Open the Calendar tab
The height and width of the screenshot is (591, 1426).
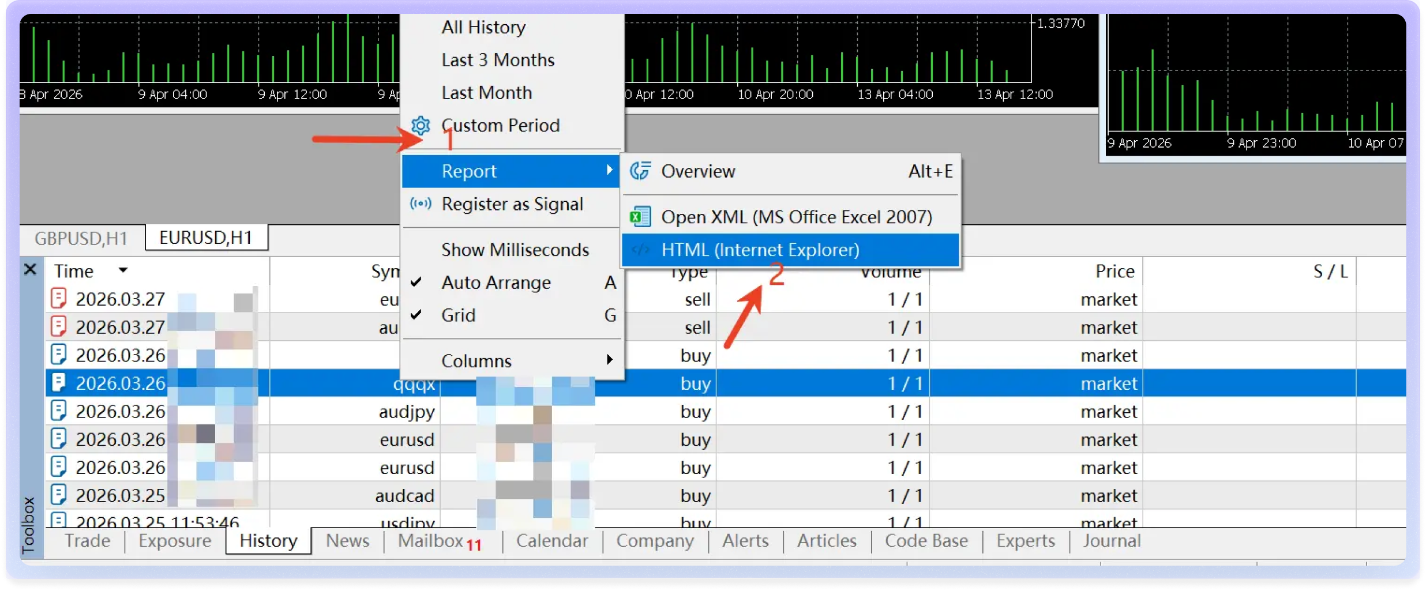point(552,541)
